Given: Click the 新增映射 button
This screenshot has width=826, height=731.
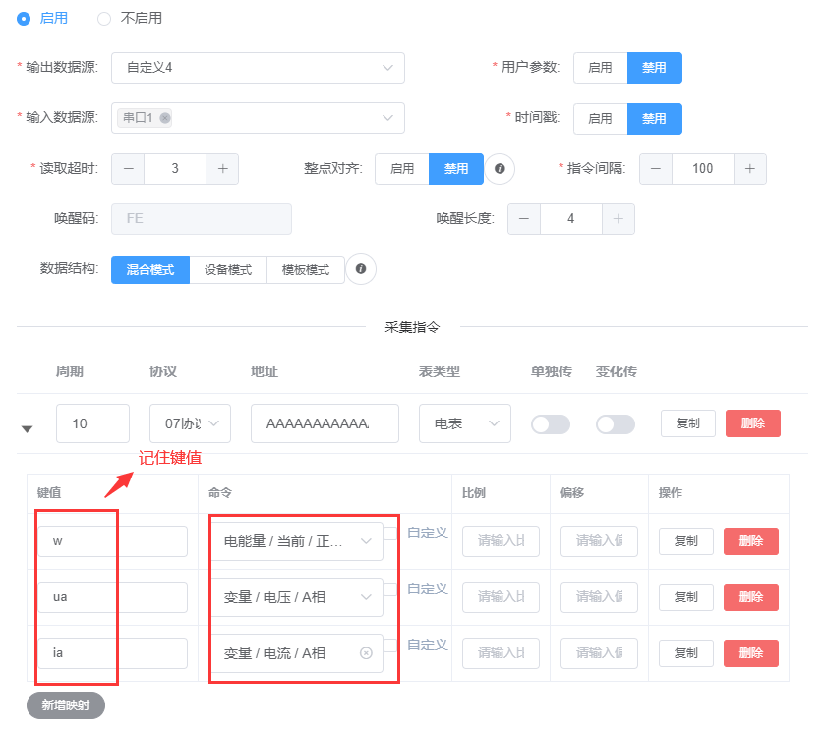Looking at the screenshot, I should [65, 704].
